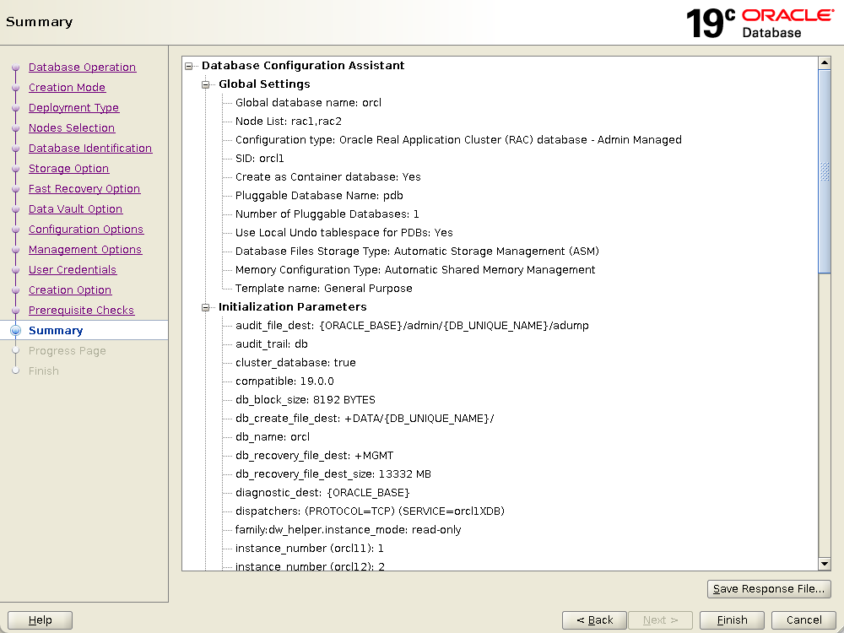Go to the Nodes Selection step
844x633 pixels.
pyautogui.click(x=72, y=128)
